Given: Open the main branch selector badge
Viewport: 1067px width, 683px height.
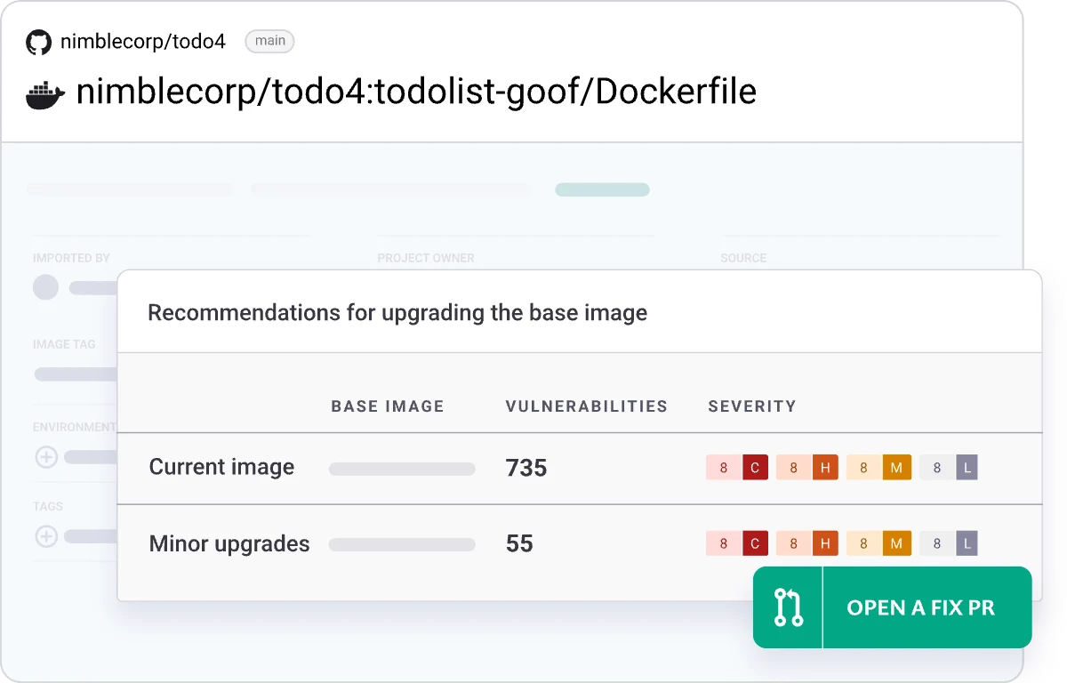Looking at the screenshot, I should click(269, 41).
